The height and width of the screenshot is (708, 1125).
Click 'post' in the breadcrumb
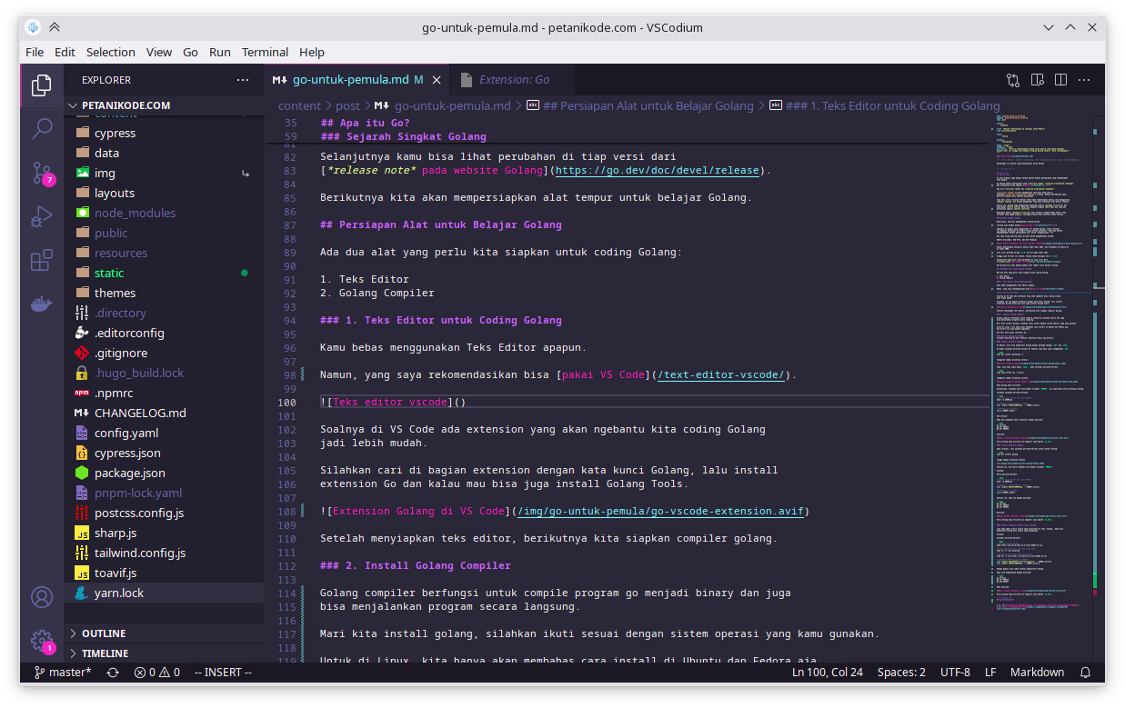click(x=347, y=105)
